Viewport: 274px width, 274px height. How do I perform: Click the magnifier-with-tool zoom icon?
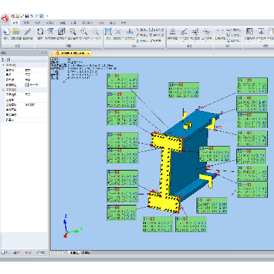coord(73,32)
